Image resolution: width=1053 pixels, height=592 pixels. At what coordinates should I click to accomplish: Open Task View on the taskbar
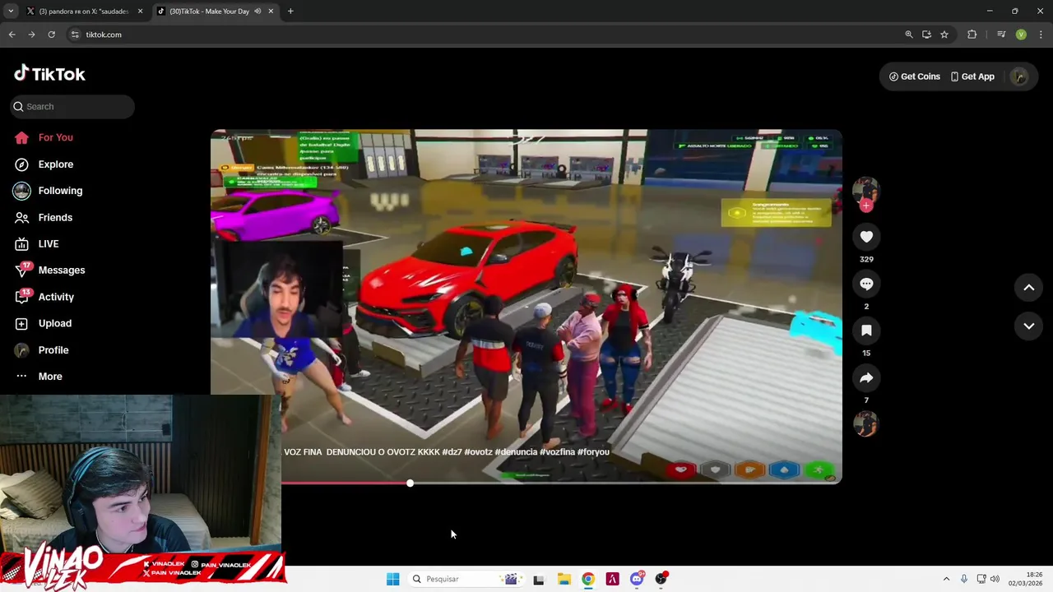pyautogui.click(x=539, y=579)
